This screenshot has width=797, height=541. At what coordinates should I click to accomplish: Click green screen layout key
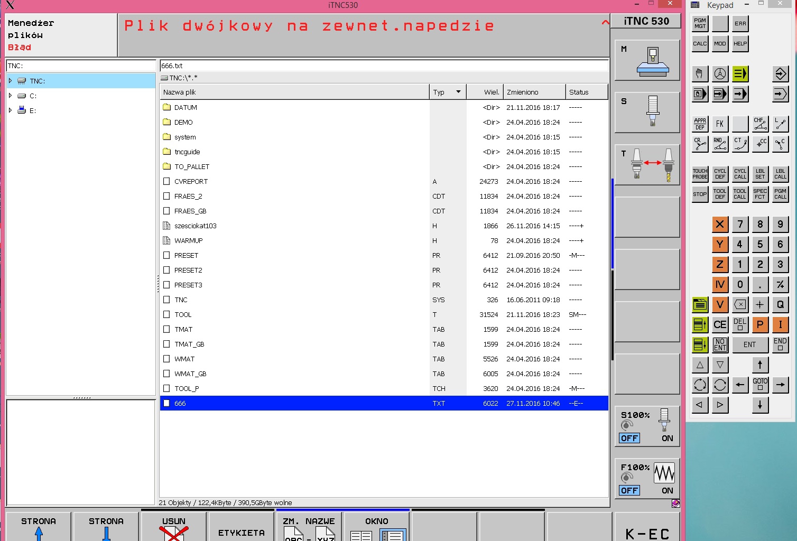tap(700, 304)
